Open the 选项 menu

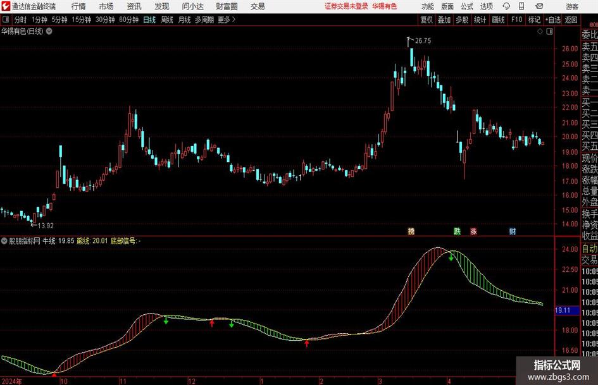[x=486, y=6]
